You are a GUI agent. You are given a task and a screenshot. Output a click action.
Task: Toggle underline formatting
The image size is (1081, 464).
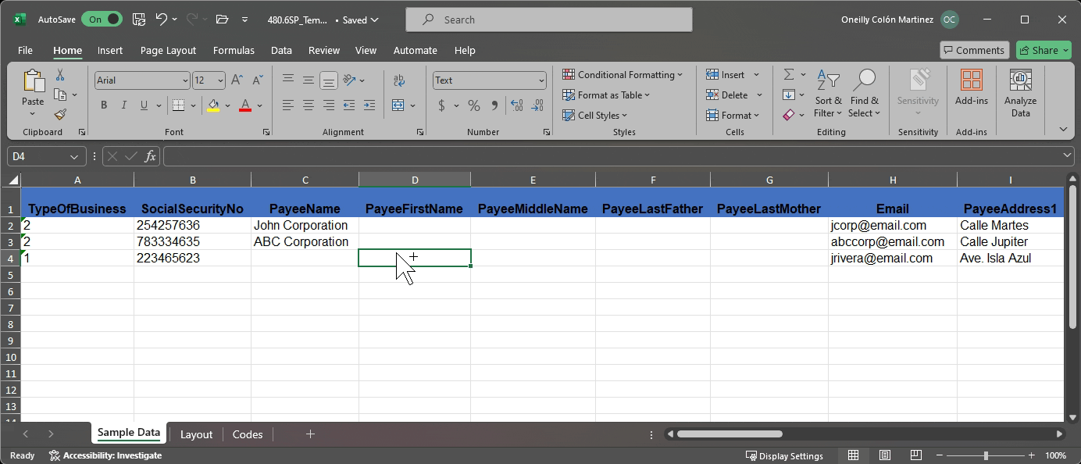pos(144,105)
